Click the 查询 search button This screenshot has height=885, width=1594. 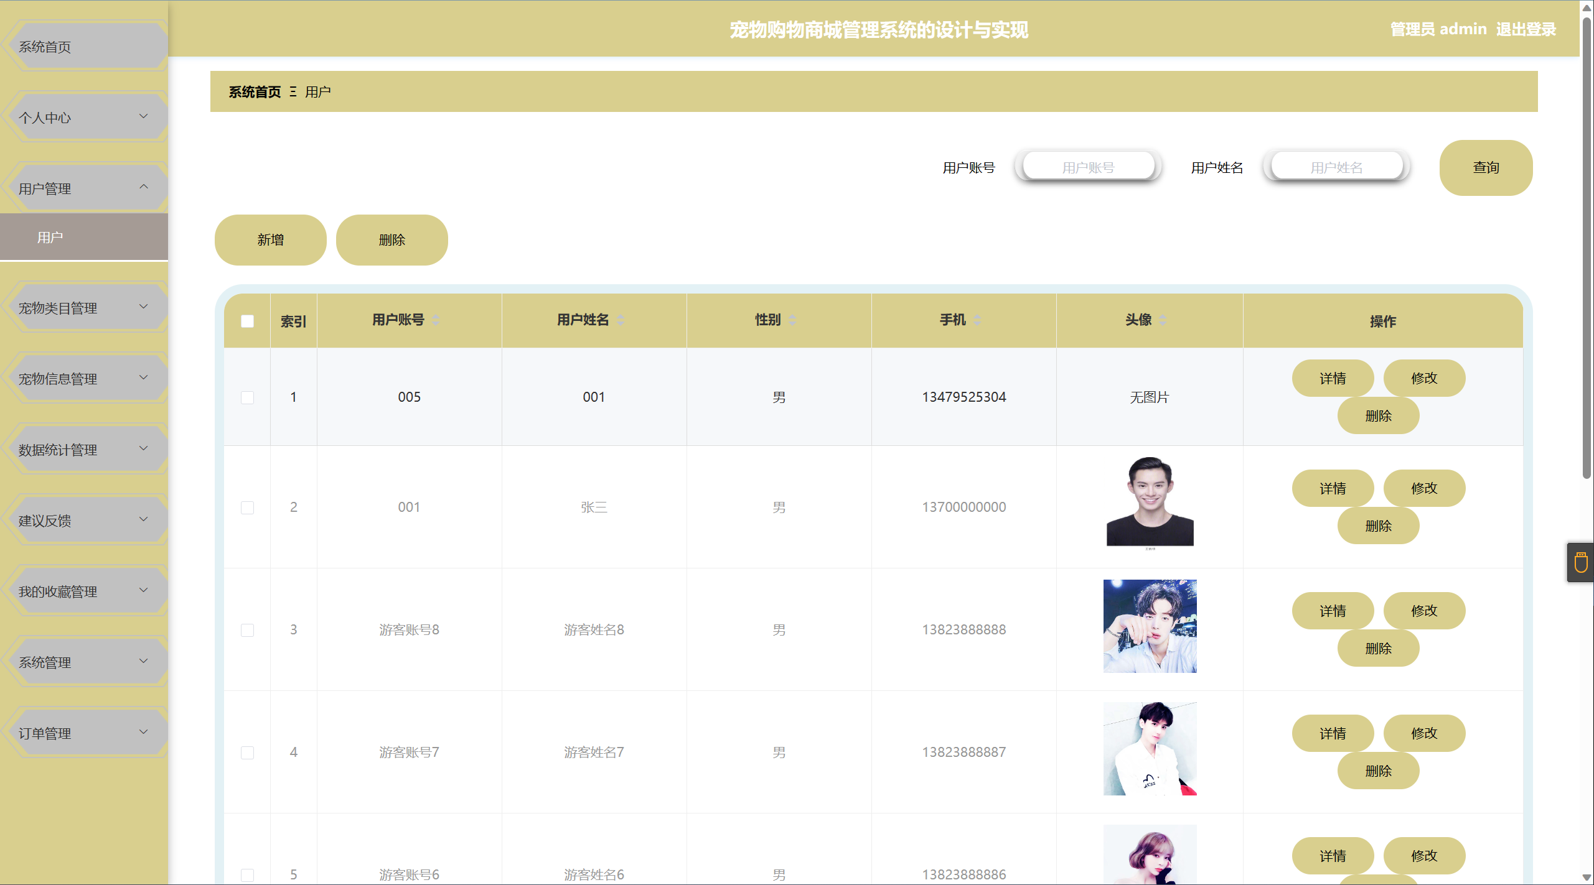click(x=1486, y=168)
